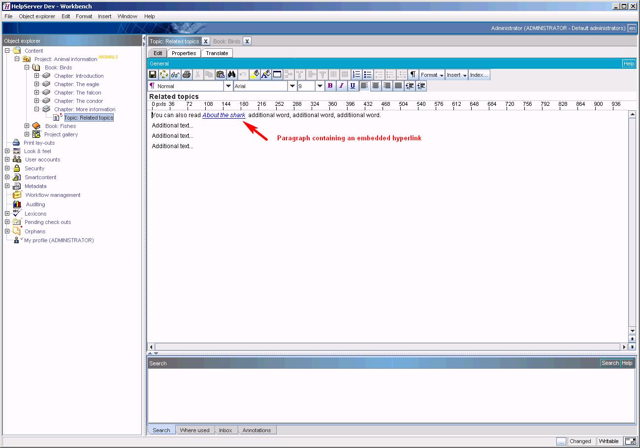
Task: Click the status bar window layout icon
Action: [x=630, y=441]
